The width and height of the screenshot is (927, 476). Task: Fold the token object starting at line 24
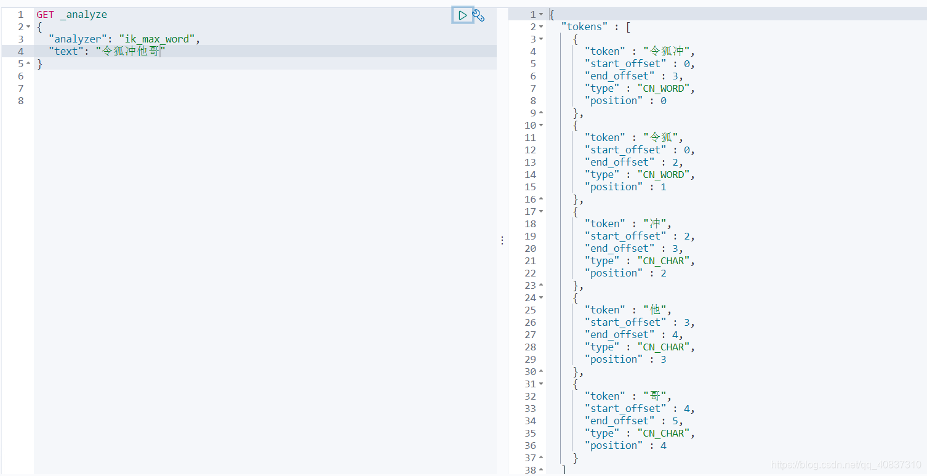[541, 298]
